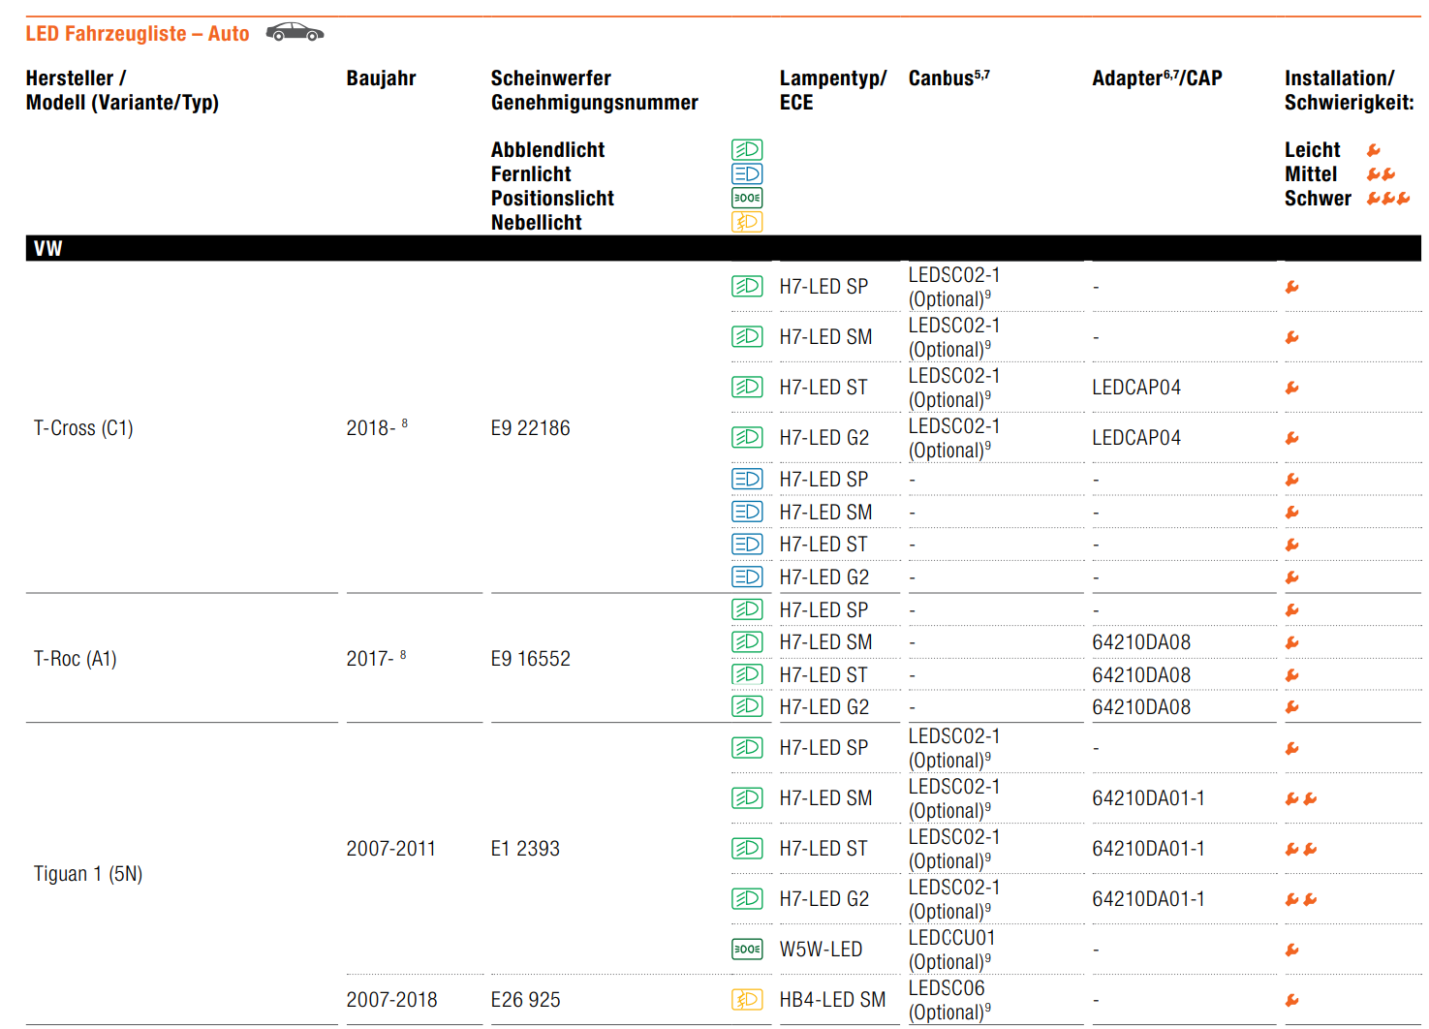Image resolution: width=1429 pixels, height=1029 pixels.
Task: Click the double wrench next to Mittel
Action: point(1382,174)
